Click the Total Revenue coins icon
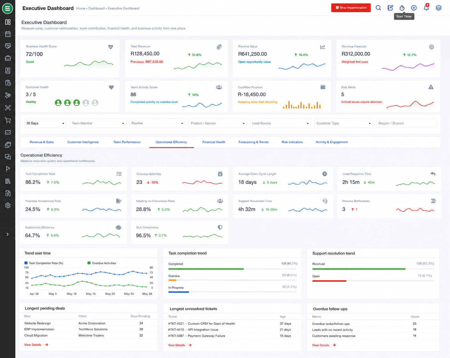This screenshot has height=358, width=450. pyautogui.click(x=219, y=47)
